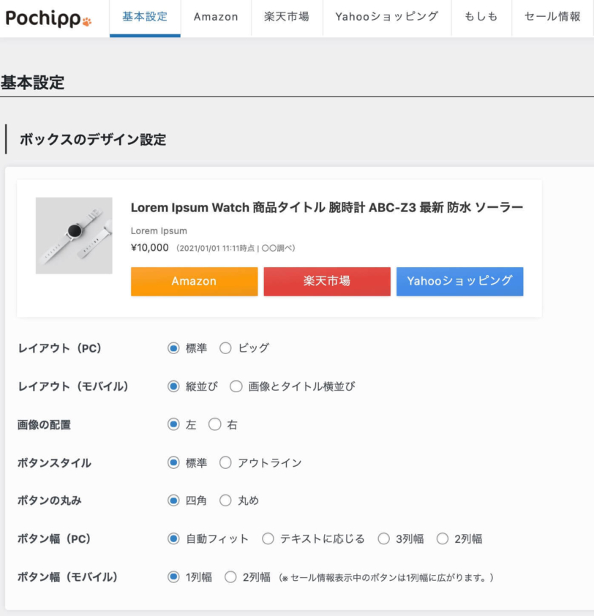Click the ボタン幅（モバイル） setting label
This screenshot has height=616, width=594.
pyautogui.click(x=67, y=577)
